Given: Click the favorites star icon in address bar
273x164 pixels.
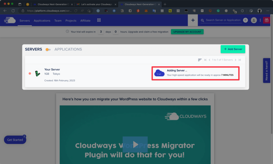Looking at the screenshot, I should 89,11.
